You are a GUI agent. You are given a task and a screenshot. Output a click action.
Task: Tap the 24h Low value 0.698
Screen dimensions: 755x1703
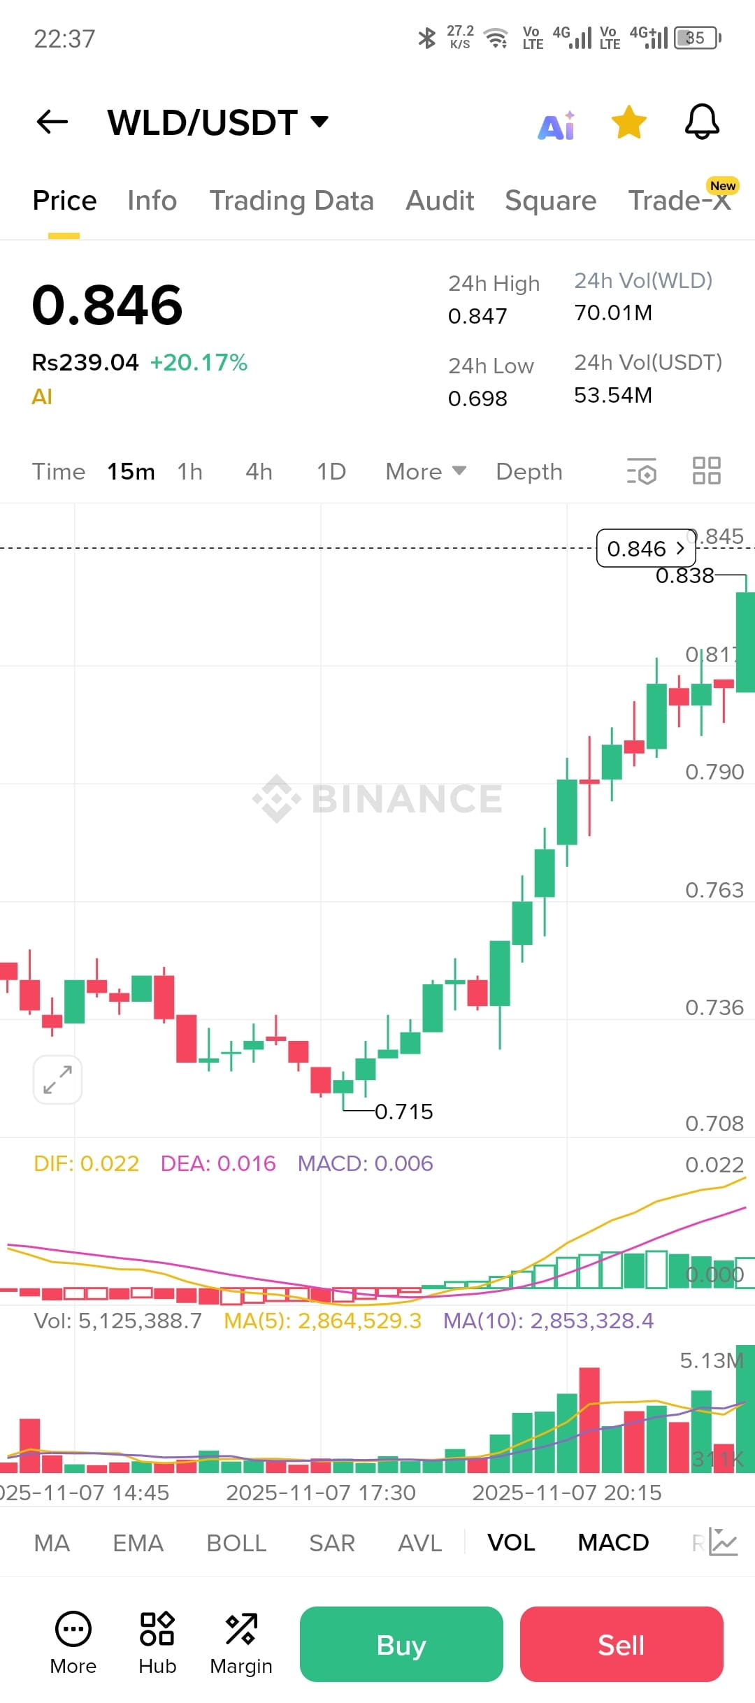(477, 398)
